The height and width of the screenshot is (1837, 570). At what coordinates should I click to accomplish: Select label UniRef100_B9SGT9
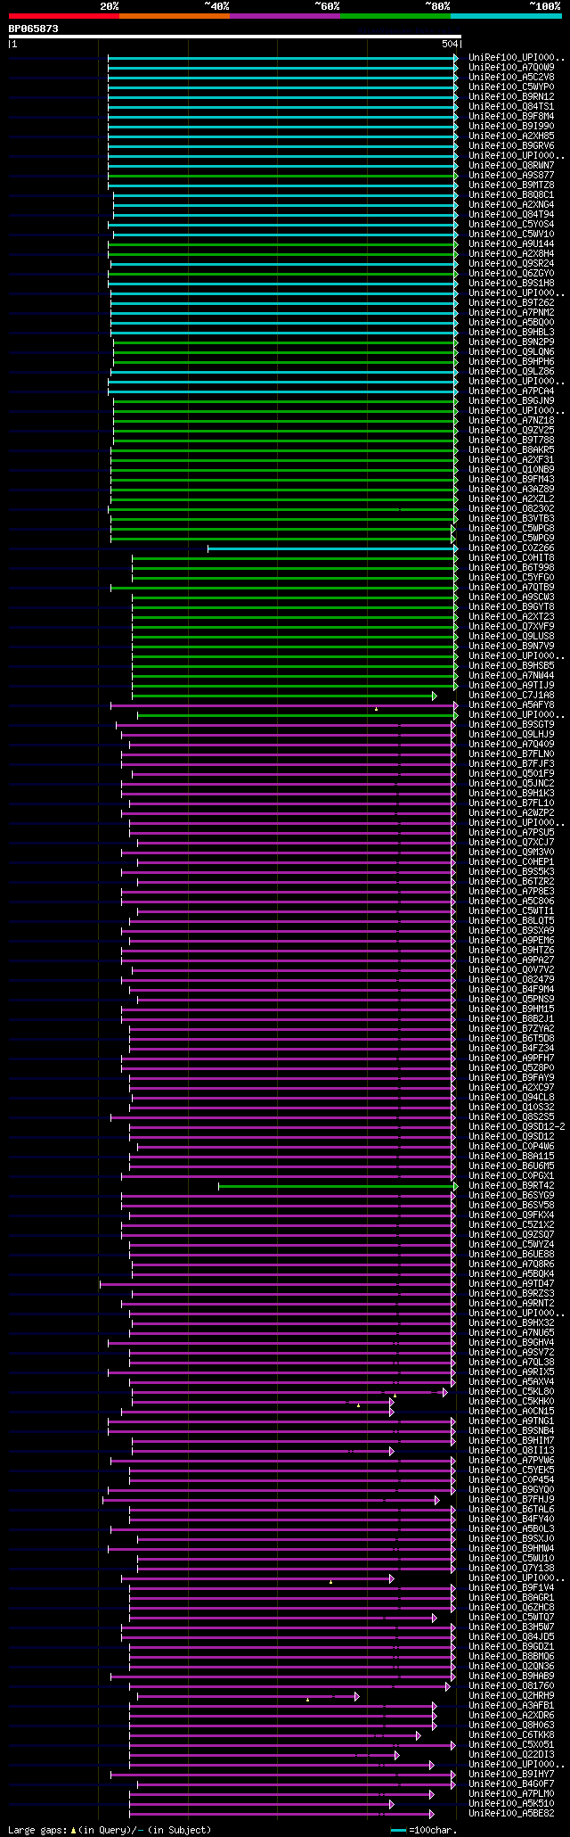(511, 724)
